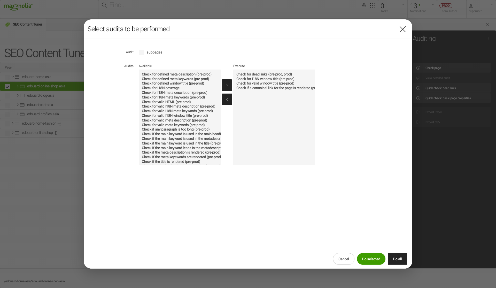Image resolution: width=496 pixels, height=288 pixels.
Task: Click Cancel to dismiss audit dialog
Action: [343, 259]
